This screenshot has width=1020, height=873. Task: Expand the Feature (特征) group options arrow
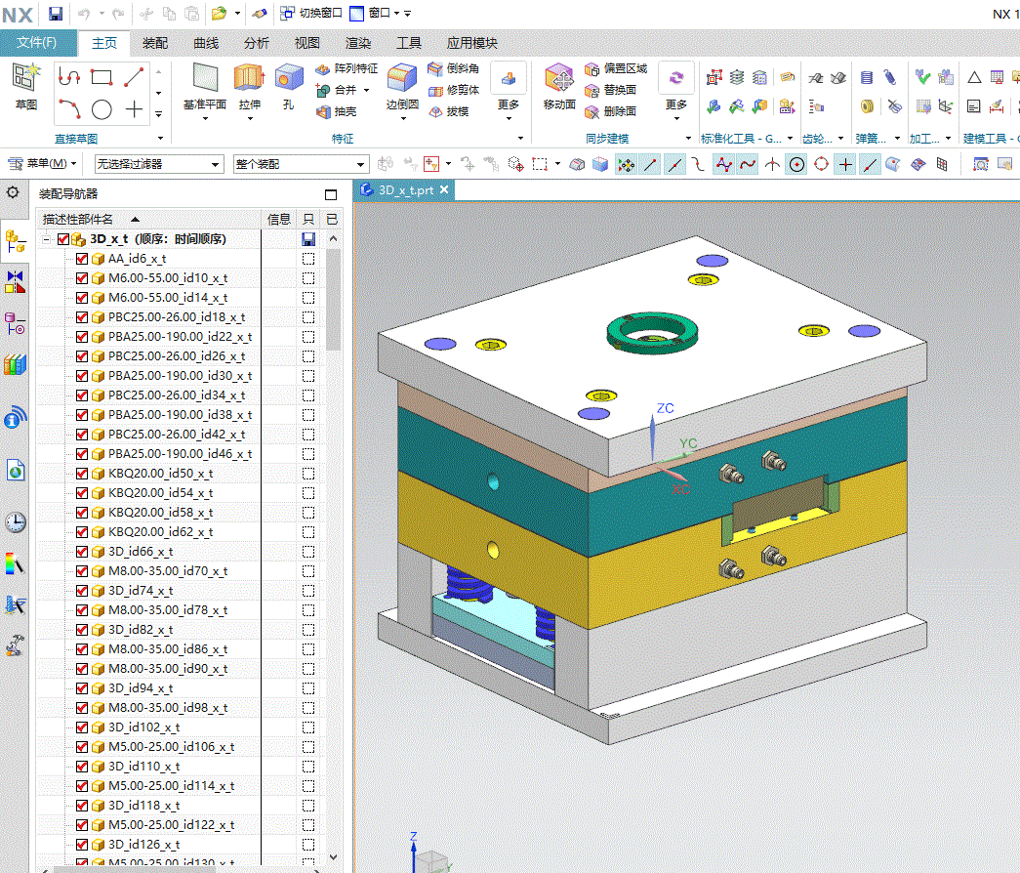point(520,138)
